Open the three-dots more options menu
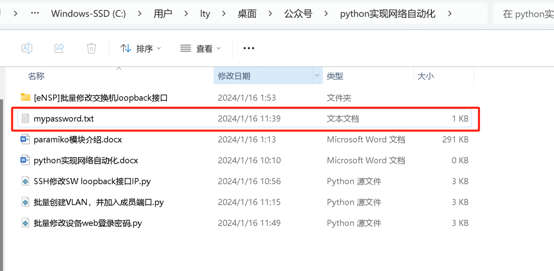This screenshot has width=554, height=271. pos(249,48)
